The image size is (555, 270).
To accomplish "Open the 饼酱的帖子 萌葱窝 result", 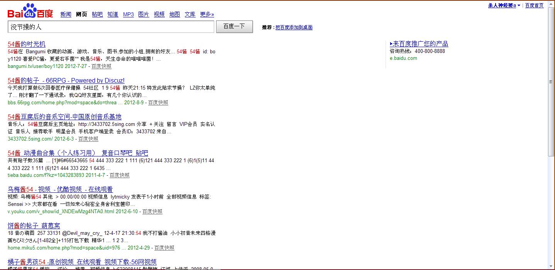I will (x=34, y=226).
